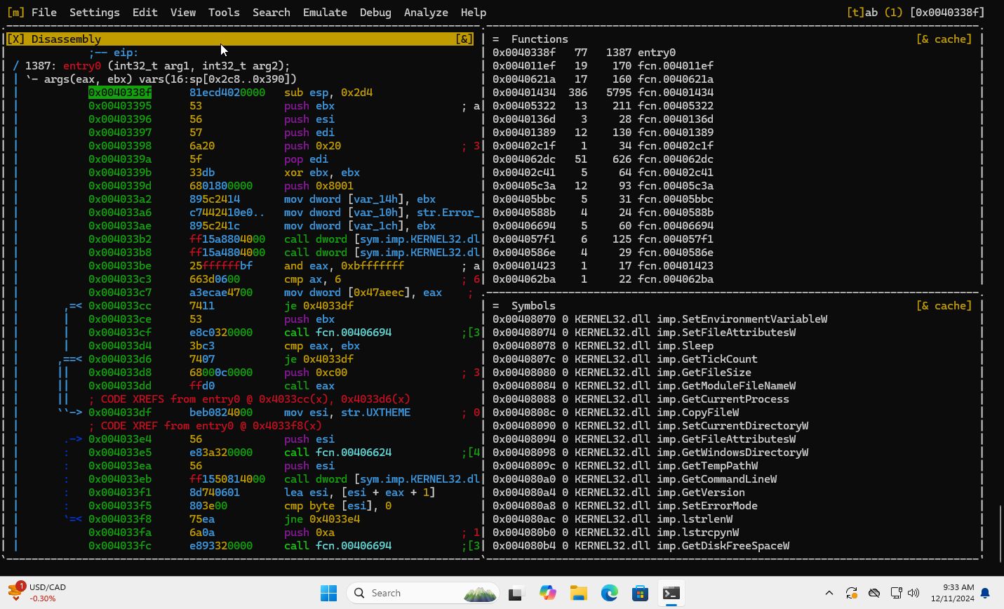
Task: Open Microsoft Edge from the taskbar
Action: pyautogui.click(x=609, y=593)
